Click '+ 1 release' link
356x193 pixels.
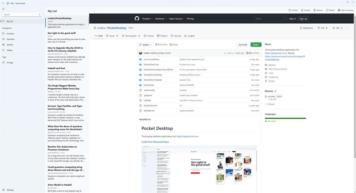click(x=269, y=104)
